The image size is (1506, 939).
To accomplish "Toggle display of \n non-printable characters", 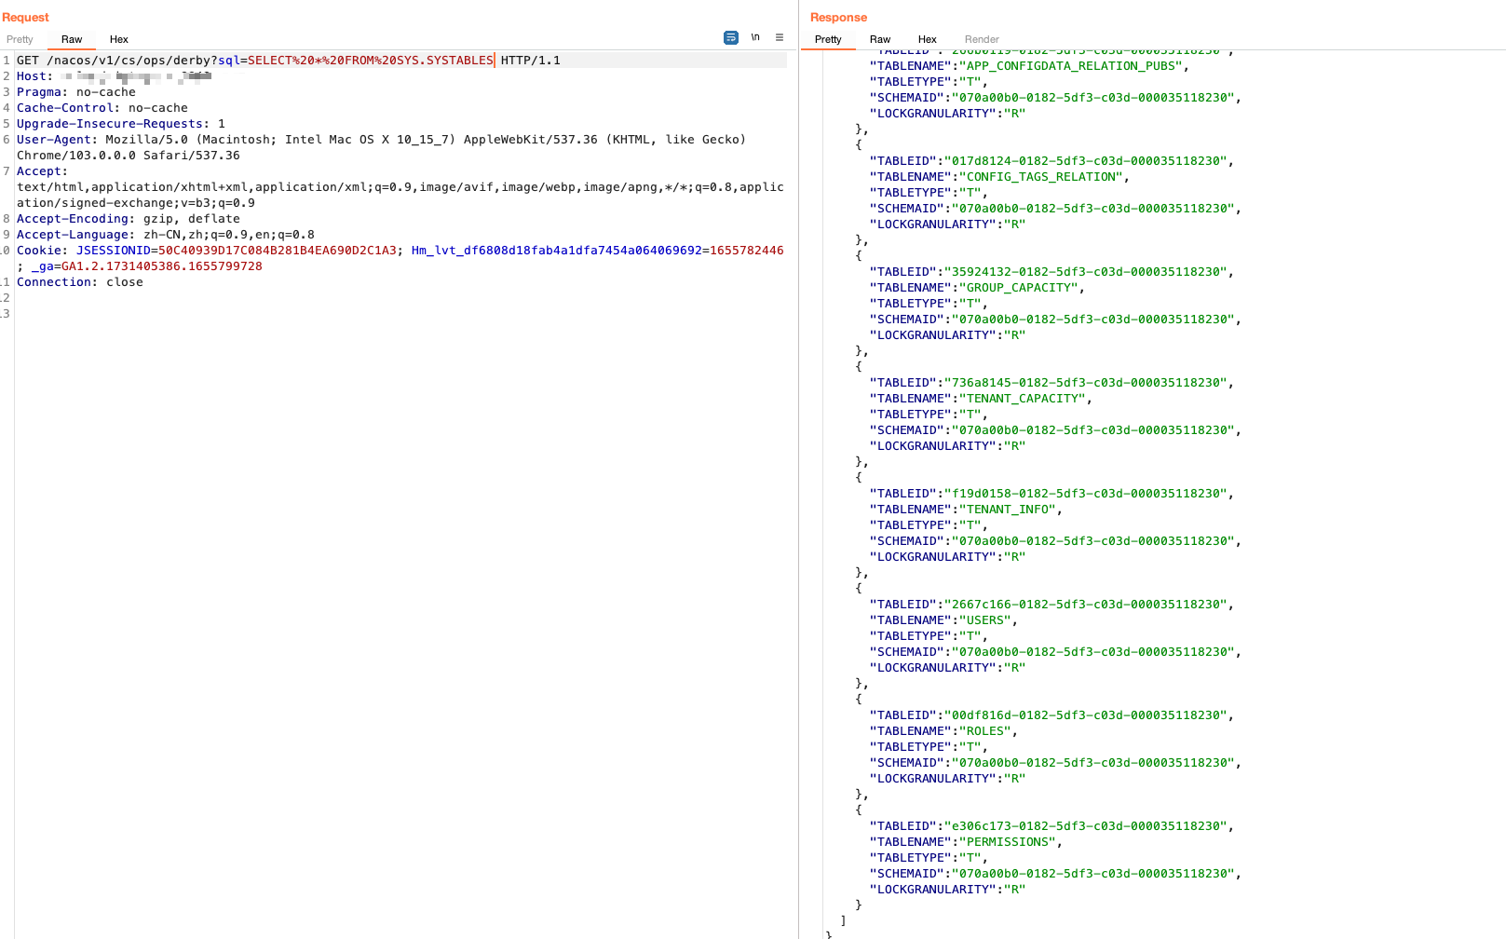I will point(755,36).
